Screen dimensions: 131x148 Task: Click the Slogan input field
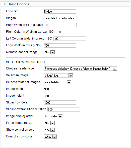tap(60, 18)
